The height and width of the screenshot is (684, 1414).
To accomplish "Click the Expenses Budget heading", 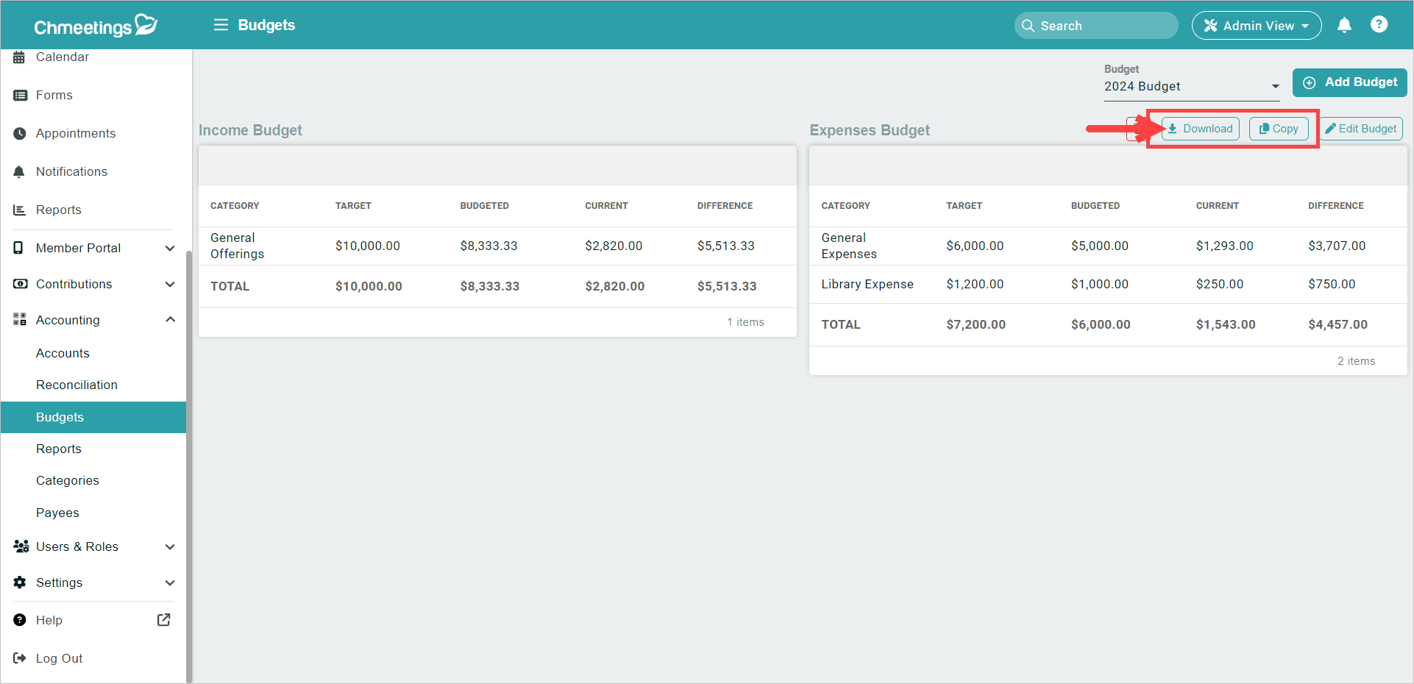I will [870, 130].
